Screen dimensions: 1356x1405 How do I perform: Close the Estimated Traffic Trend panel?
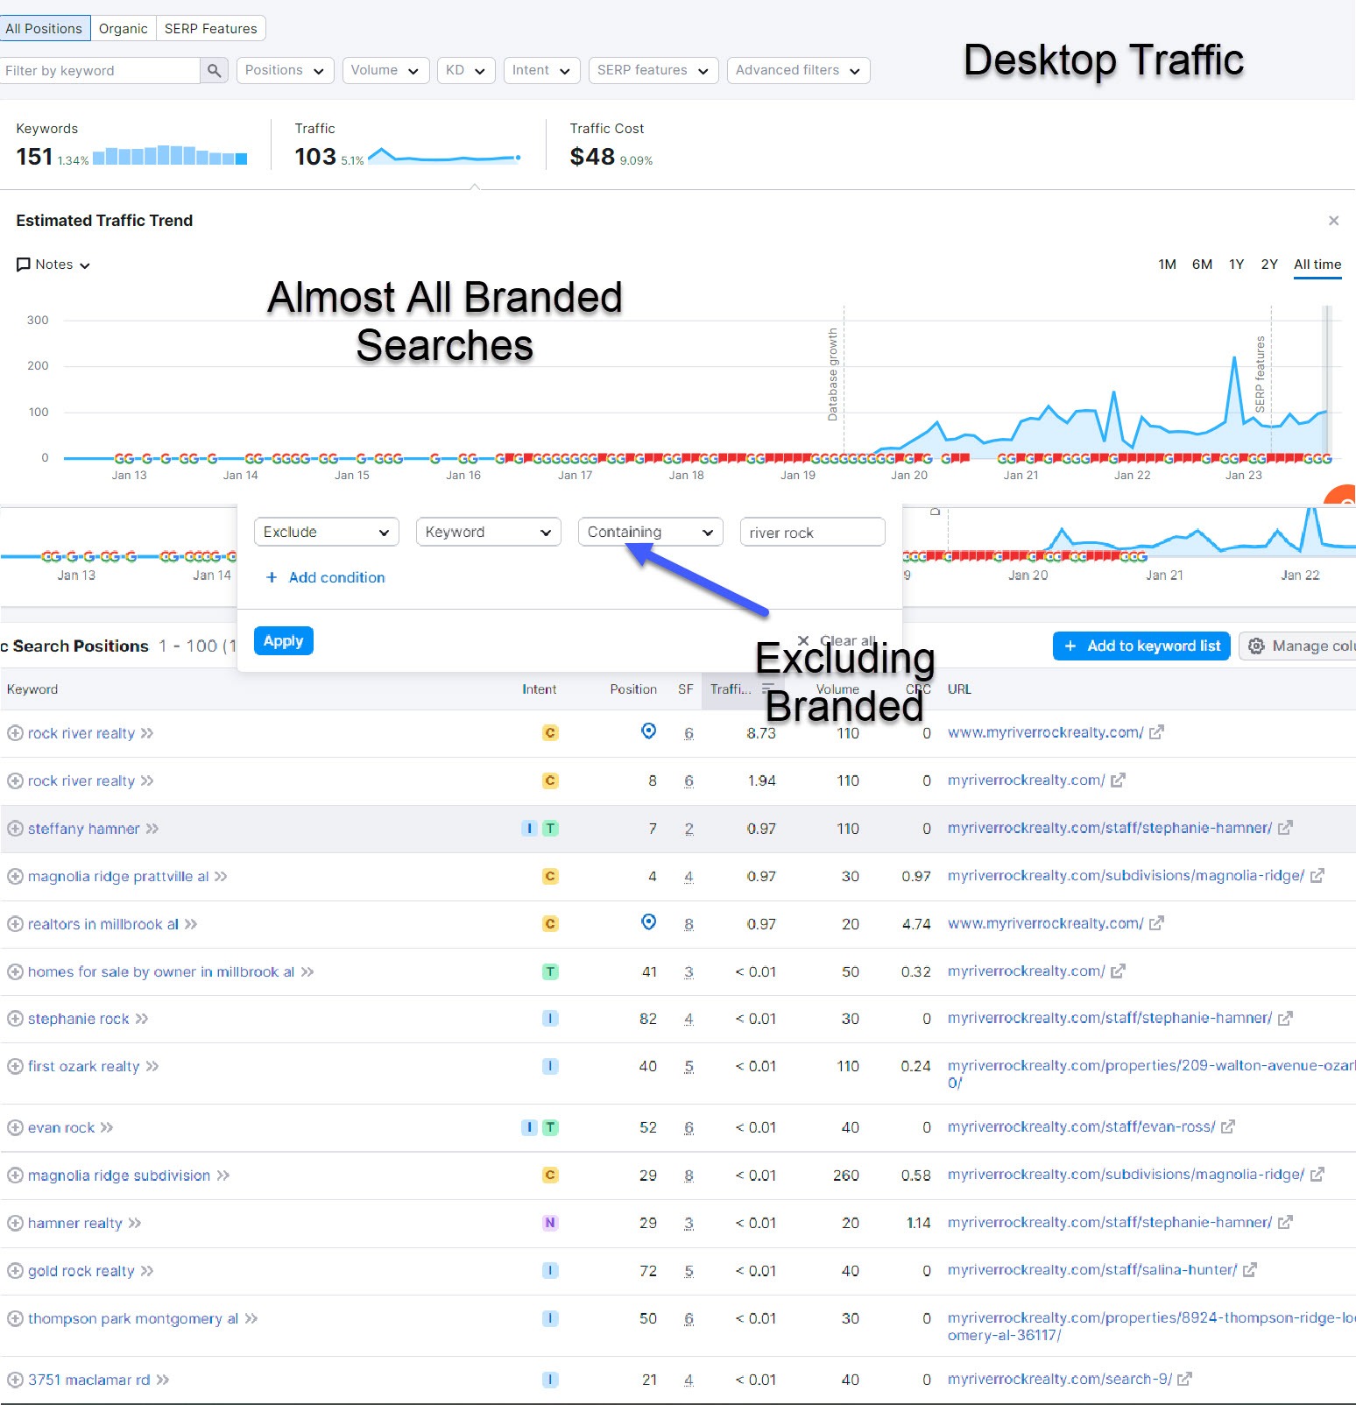point(1333,221)
